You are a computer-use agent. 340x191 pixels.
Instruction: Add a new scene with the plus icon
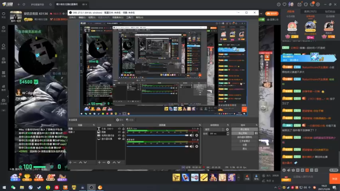coord(70,162)
